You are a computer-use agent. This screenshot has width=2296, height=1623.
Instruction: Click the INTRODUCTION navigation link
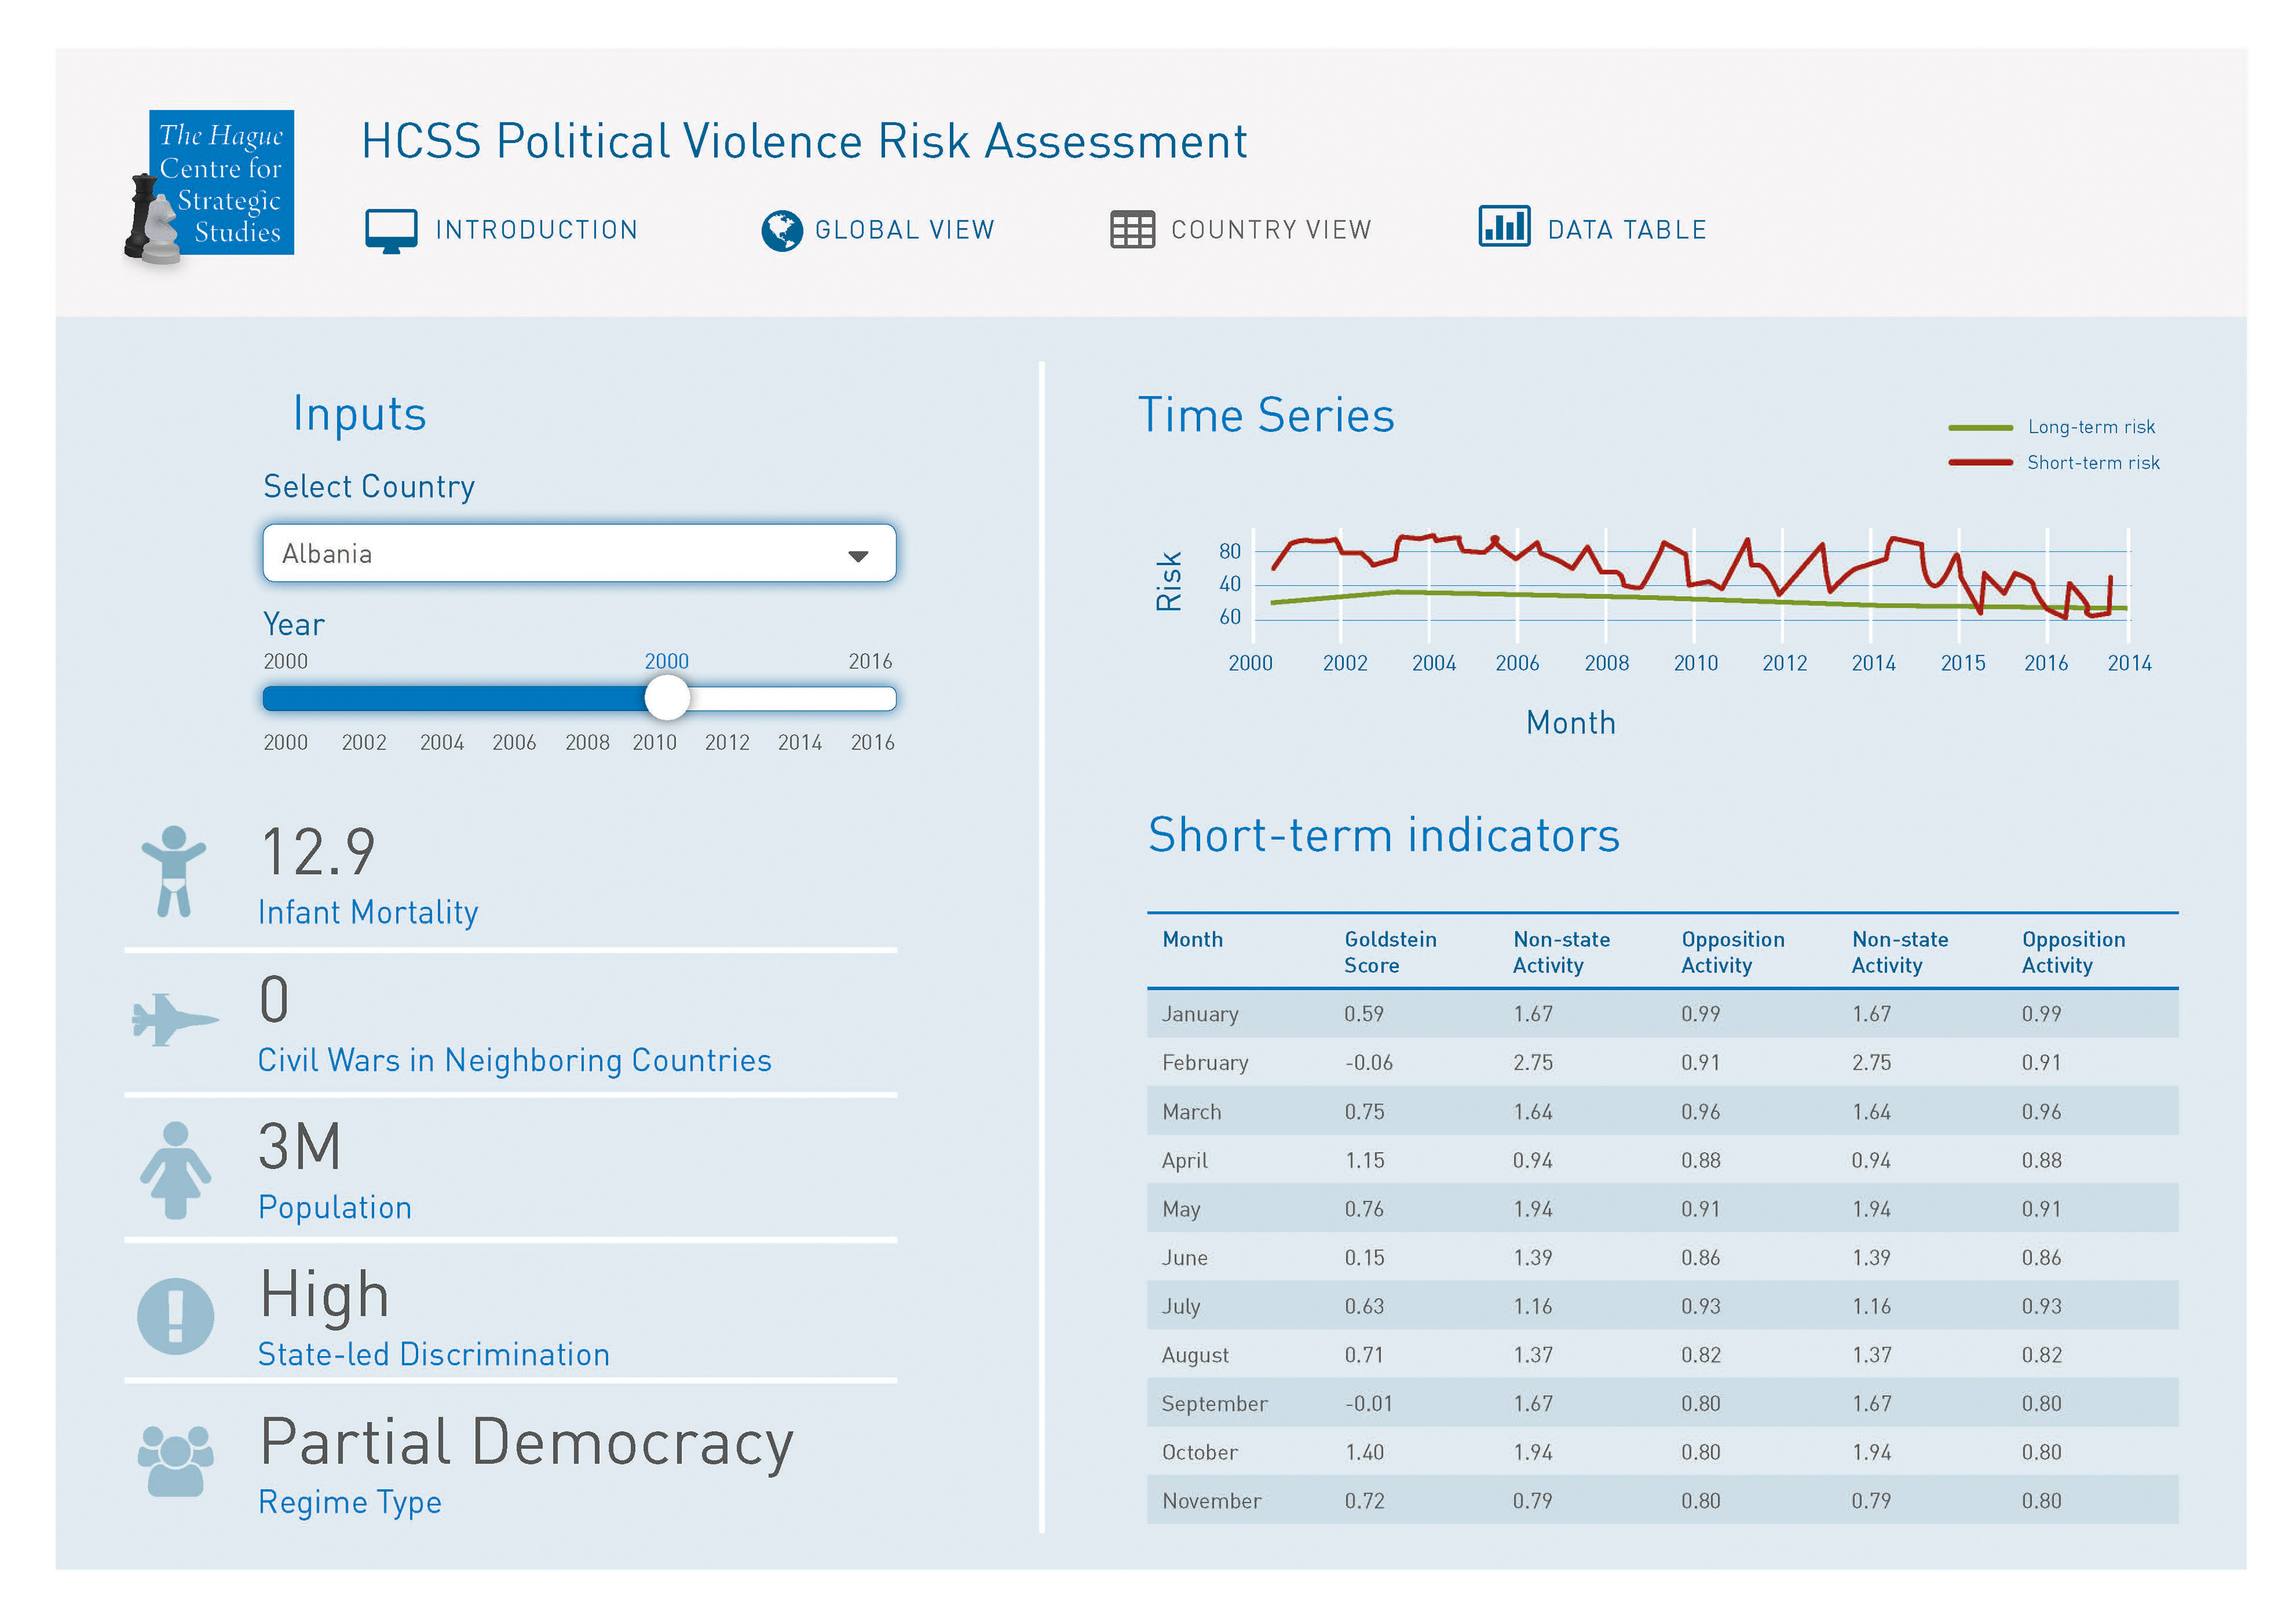pyautogui.click(x=536, y=230)
